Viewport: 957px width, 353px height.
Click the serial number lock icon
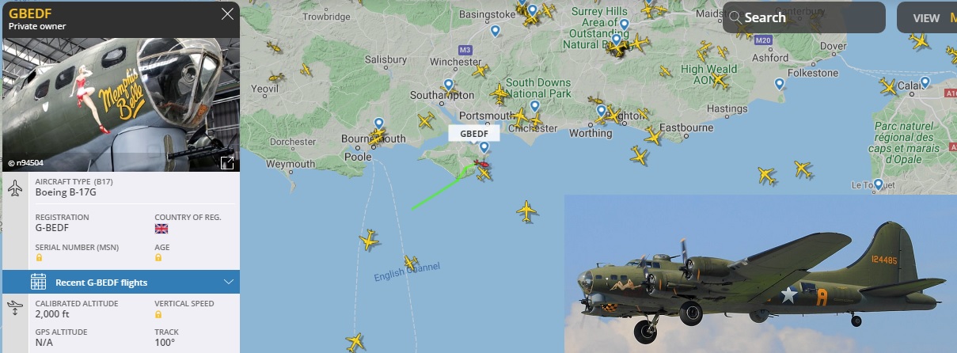[40, 258]
